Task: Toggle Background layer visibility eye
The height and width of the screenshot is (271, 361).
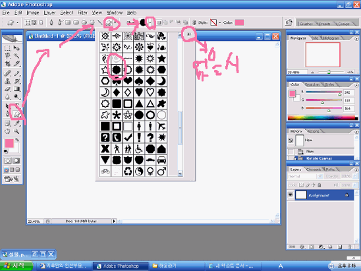Action: pos(291,195)
